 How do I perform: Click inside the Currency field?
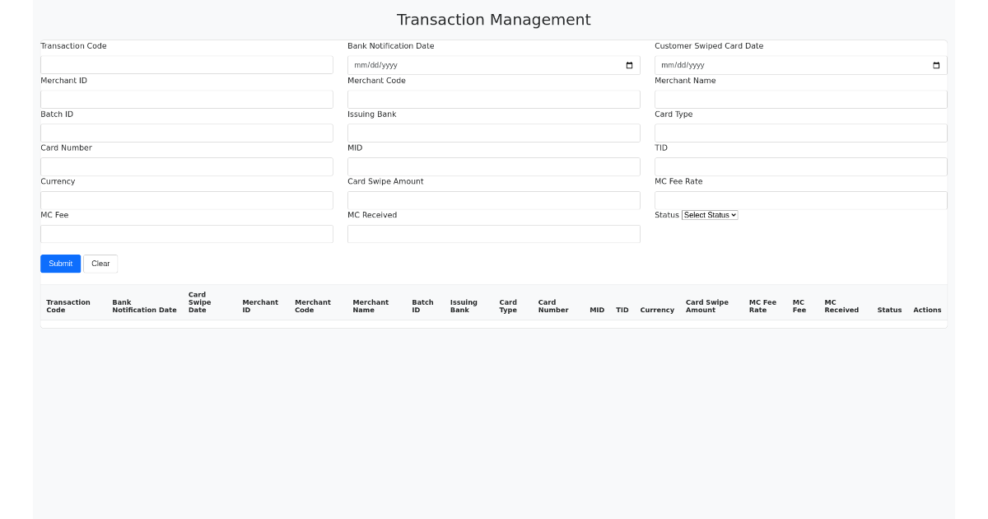(x=187, y=199)
